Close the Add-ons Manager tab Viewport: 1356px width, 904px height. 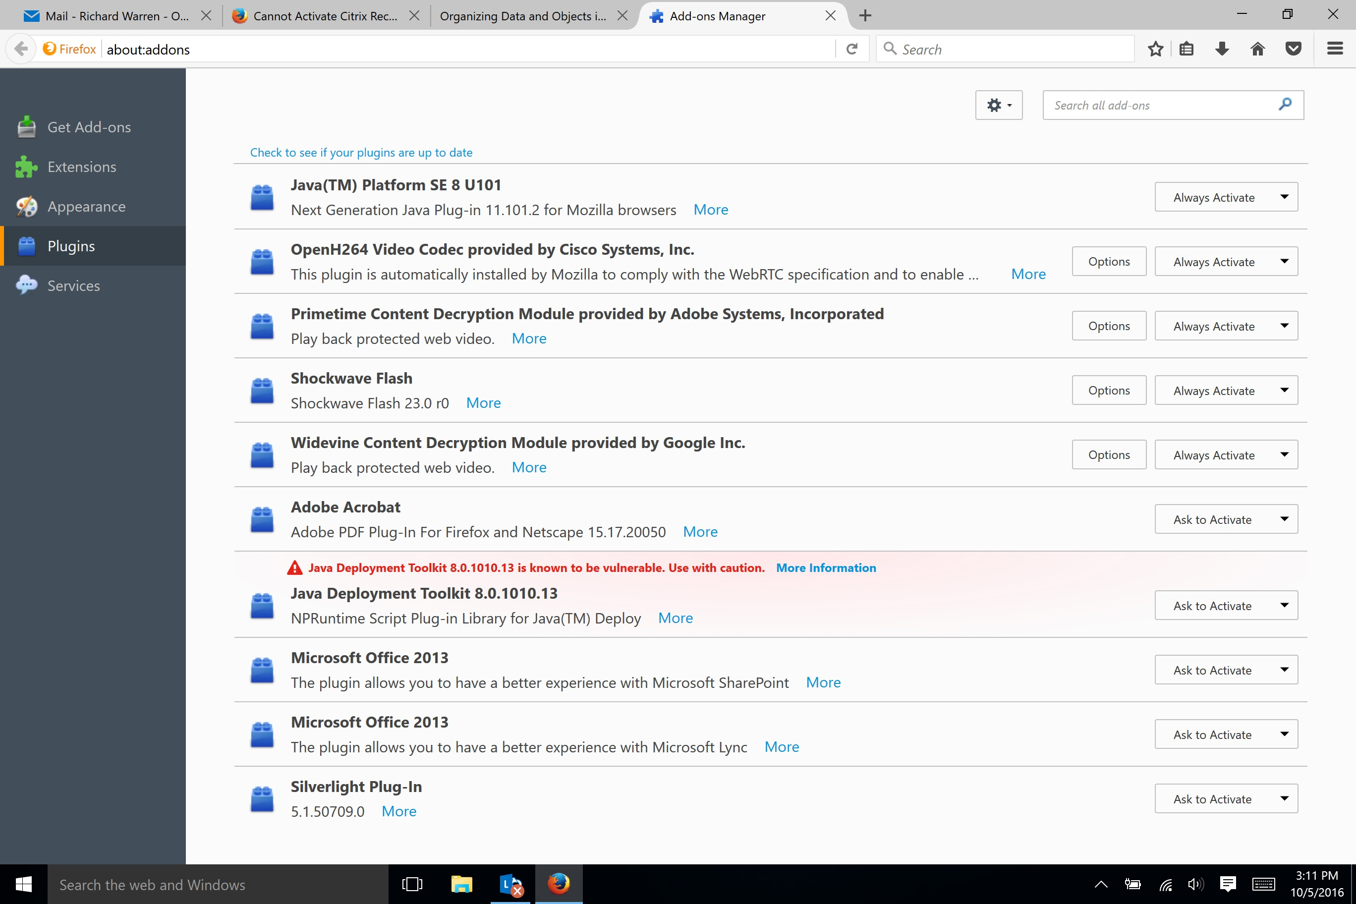(830, 15)
